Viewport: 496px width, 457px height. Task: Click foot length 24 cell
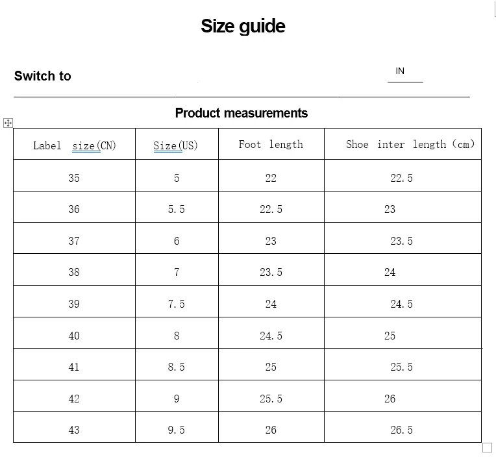coord(271,301)
